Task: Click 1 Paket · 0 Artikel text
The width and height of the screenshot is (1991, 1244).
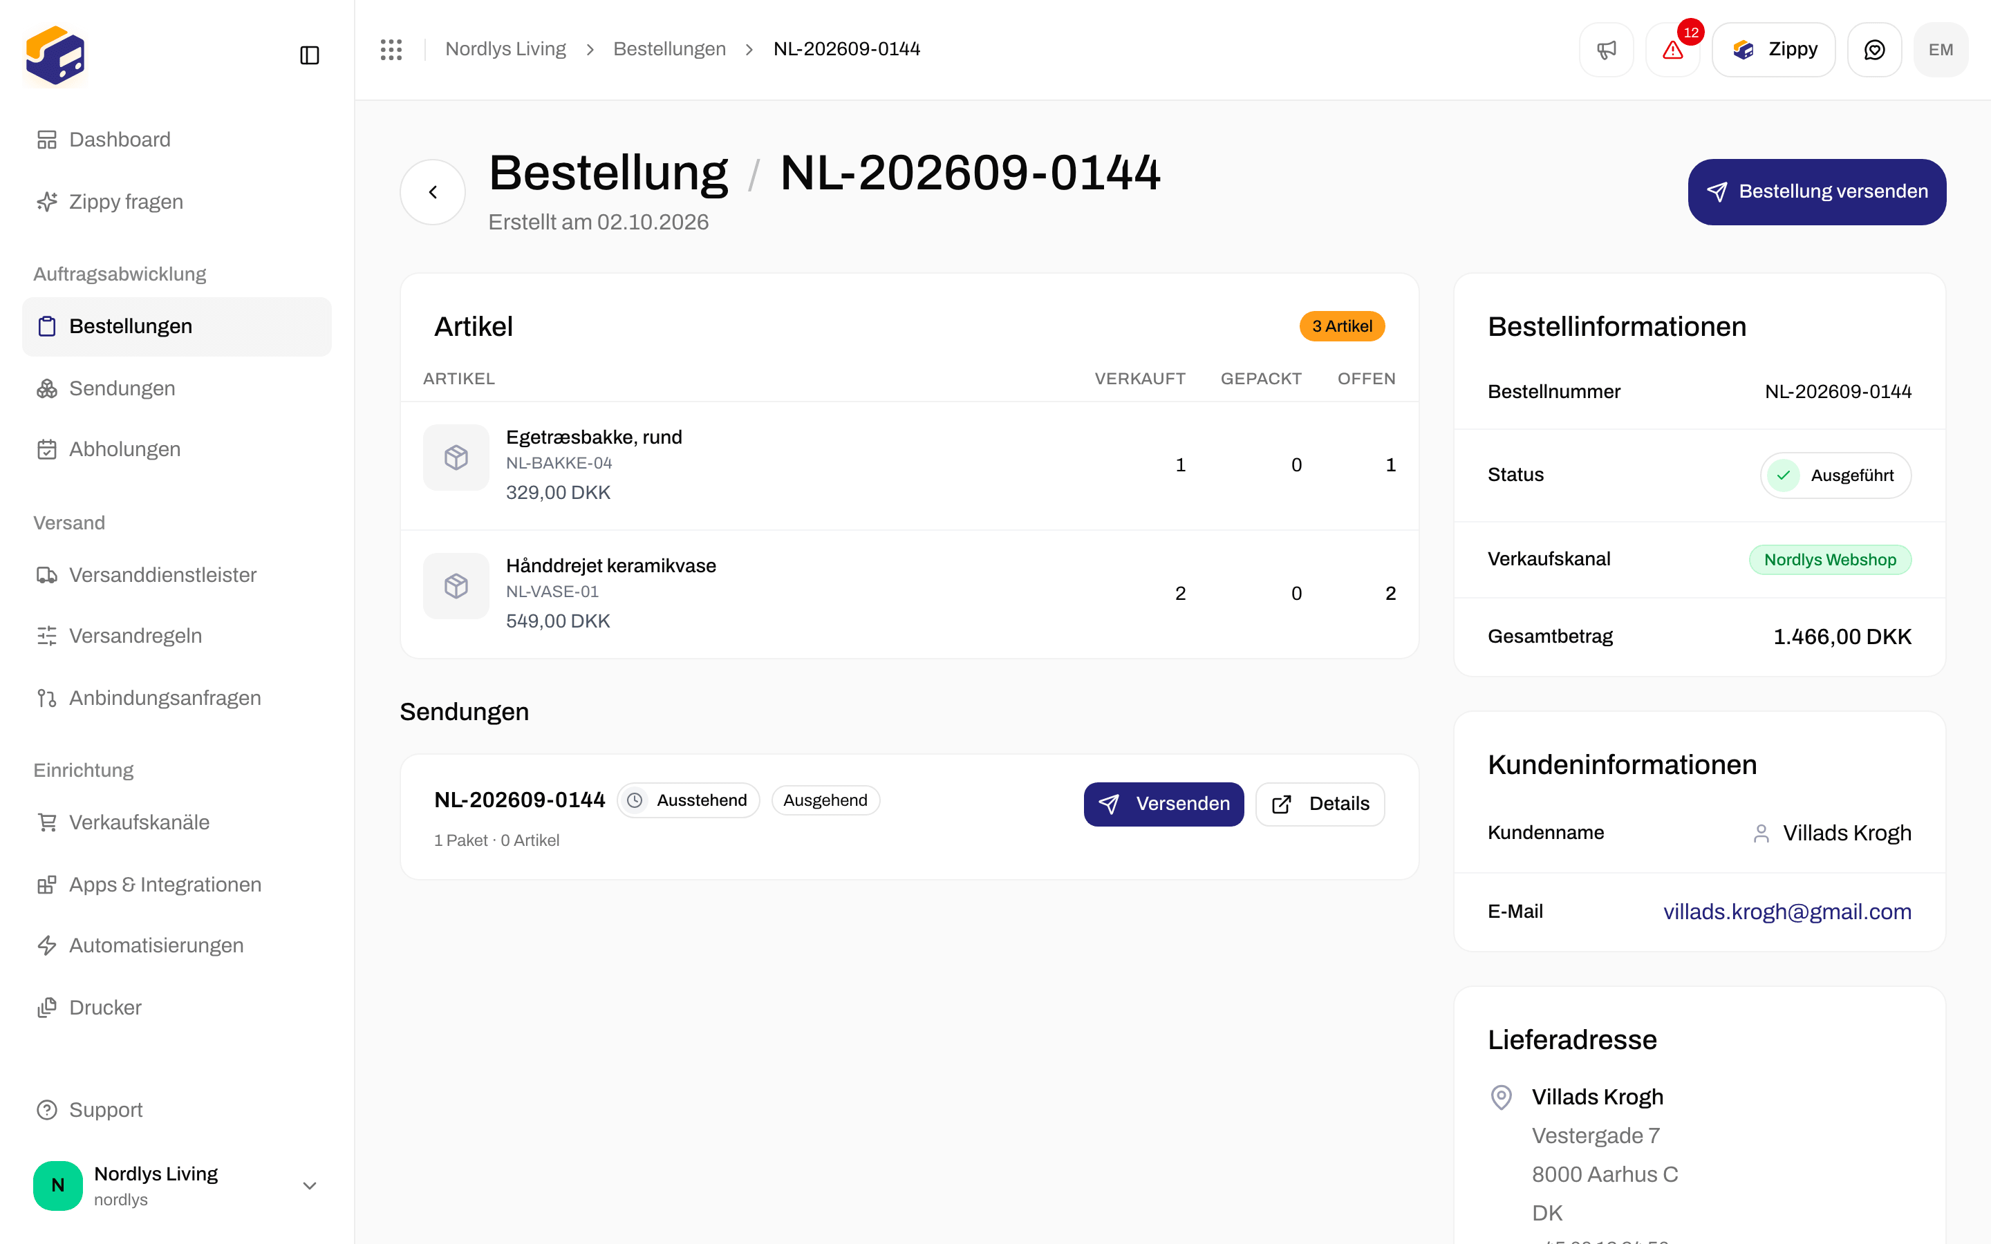Action: point(496,841)
